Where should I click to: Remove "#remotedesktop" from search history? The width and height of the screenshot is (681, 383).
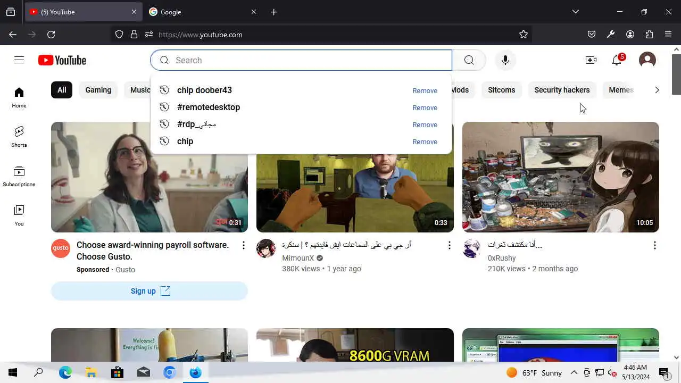click(425, 107)
